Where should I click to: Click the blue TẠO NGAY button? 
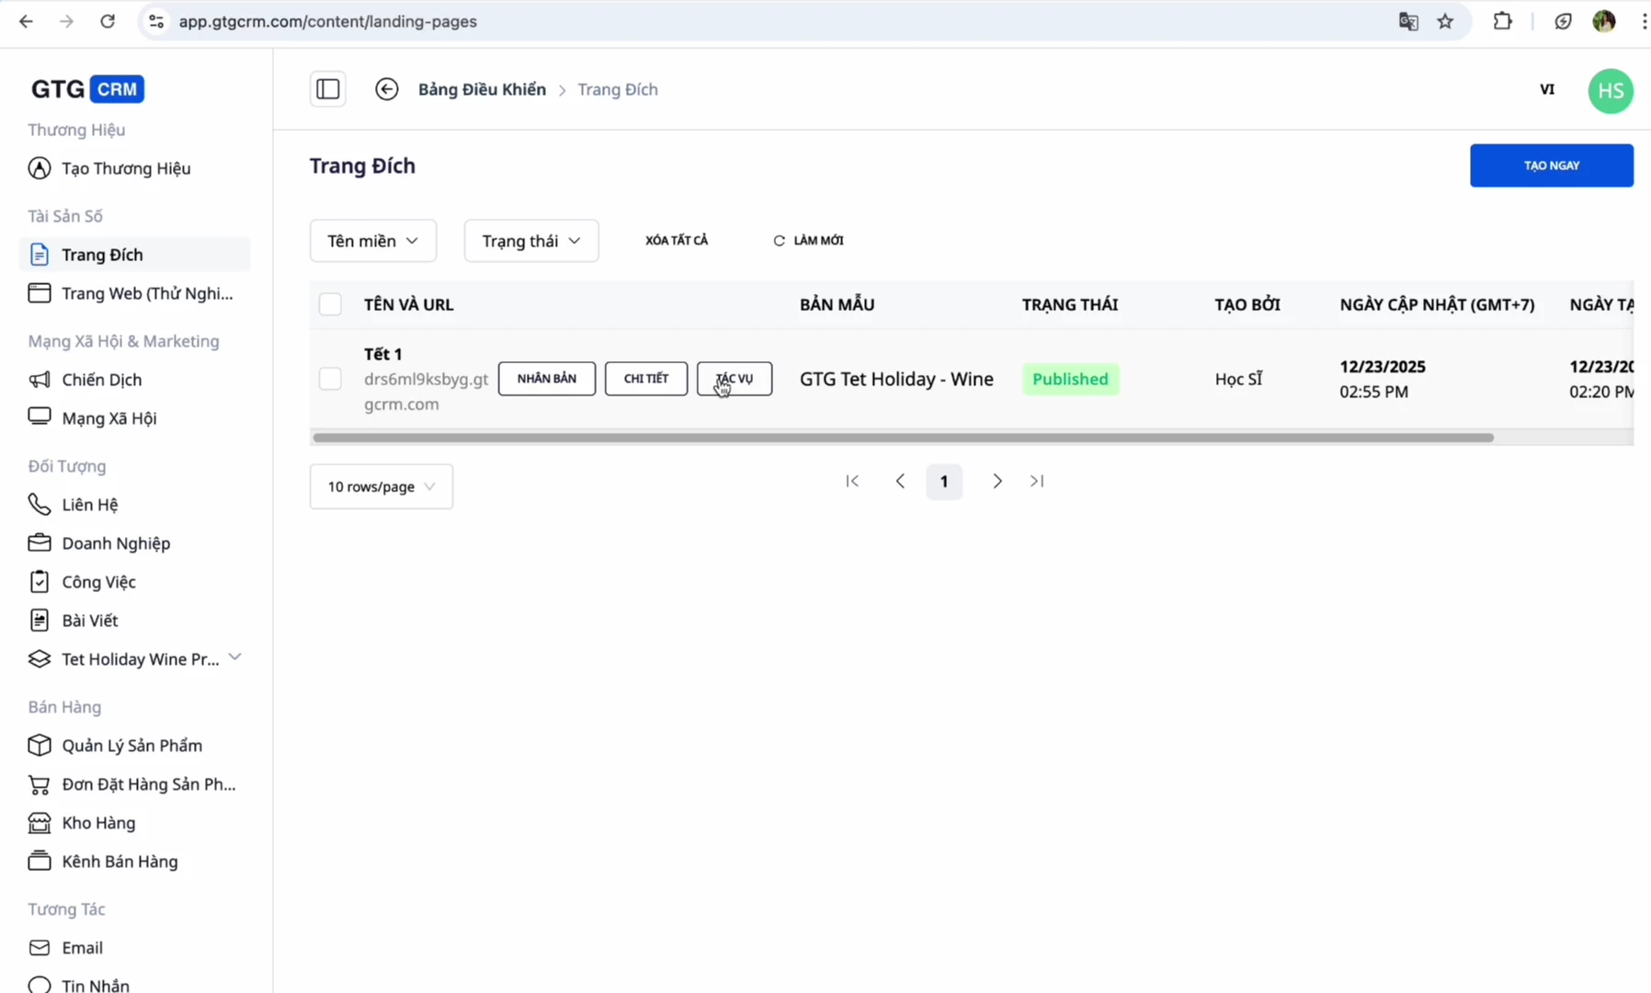pos(1551,165)
